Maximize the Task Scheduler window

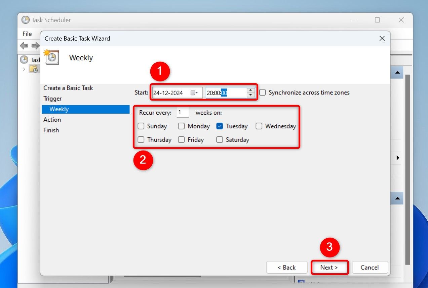click(x=377, y=20)
